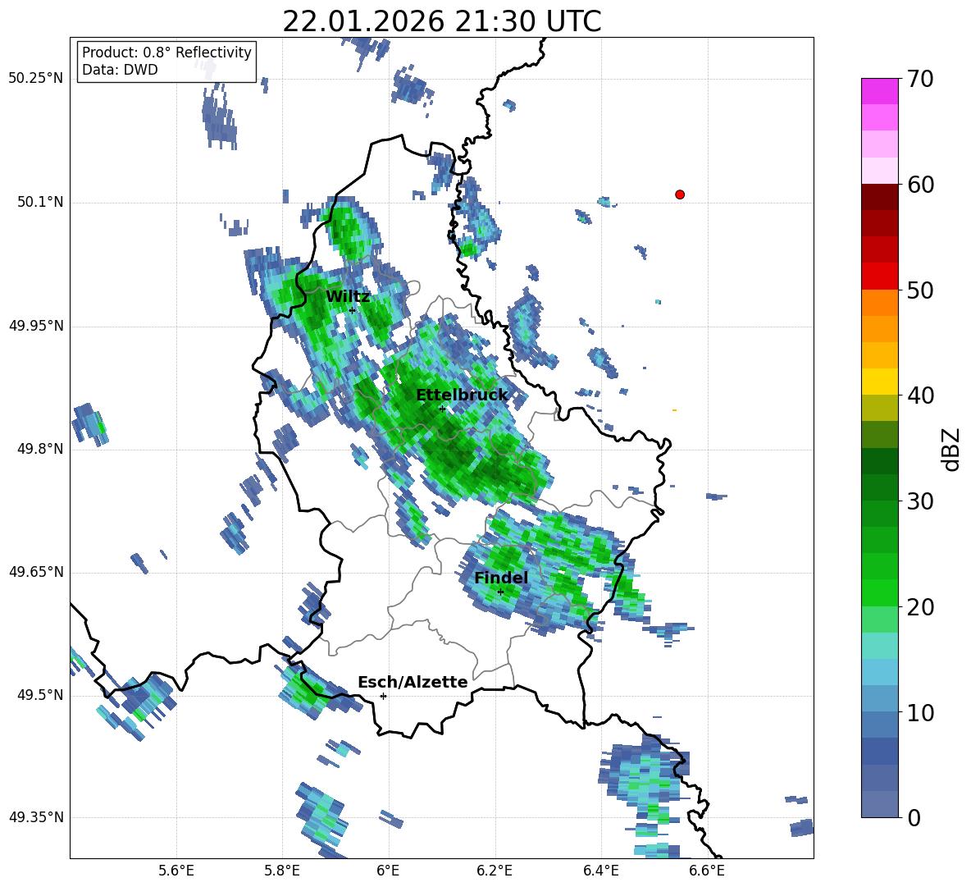
Task: Click the Wiltz location cross marker
Action: click(x=353, y=310)
